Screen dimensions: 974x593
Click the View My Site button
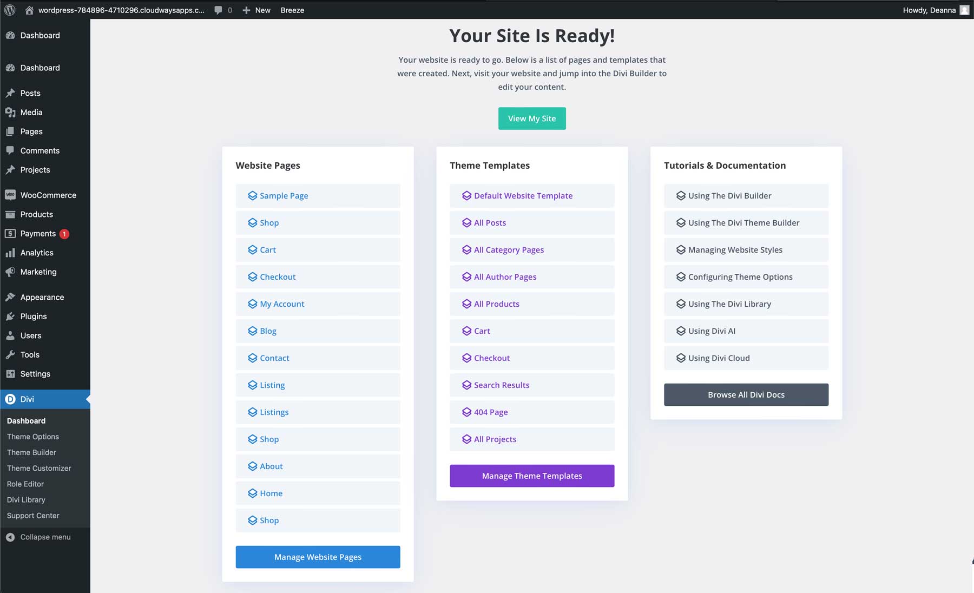532,118
